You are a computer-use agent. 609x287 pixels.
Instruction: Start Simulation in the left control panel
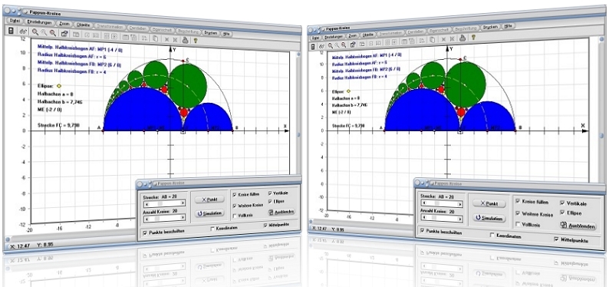click(209, 213)
